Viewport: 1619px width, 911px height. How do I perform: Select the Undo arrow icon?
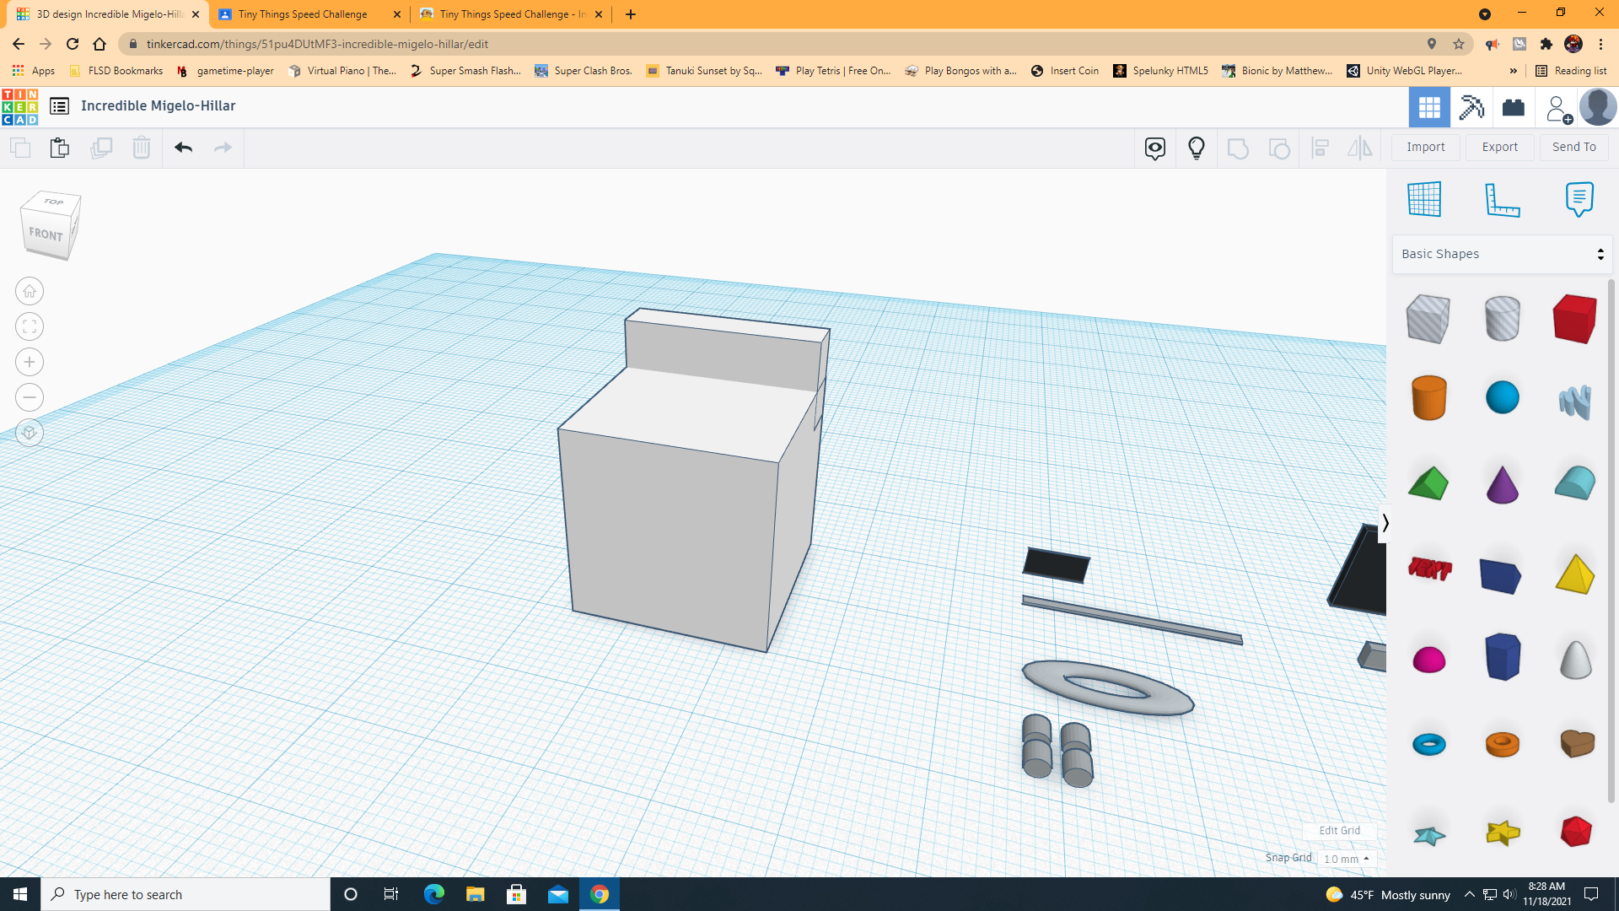coord(183,147)
